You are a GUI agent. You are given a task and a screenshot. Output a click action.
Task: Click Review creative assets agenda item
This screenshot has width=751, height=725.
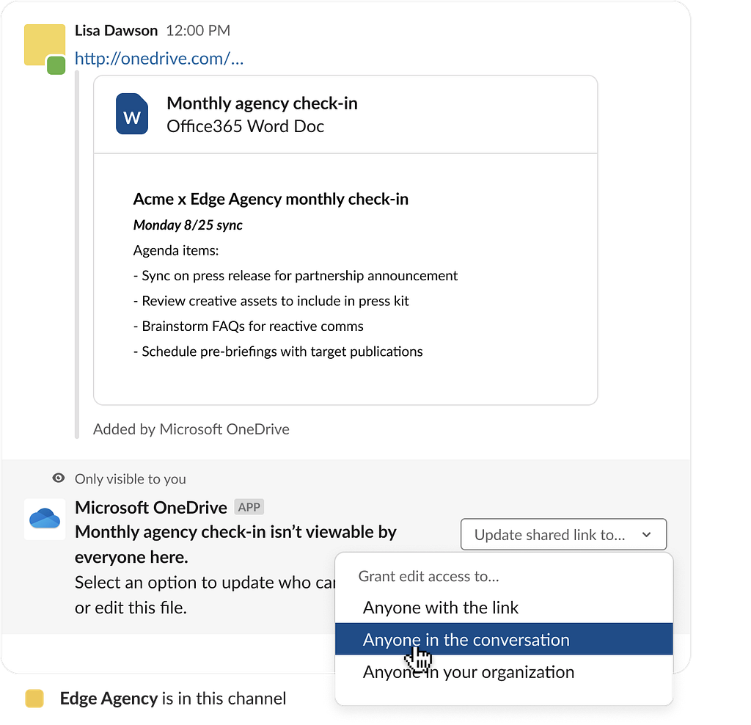coord(271,301)
